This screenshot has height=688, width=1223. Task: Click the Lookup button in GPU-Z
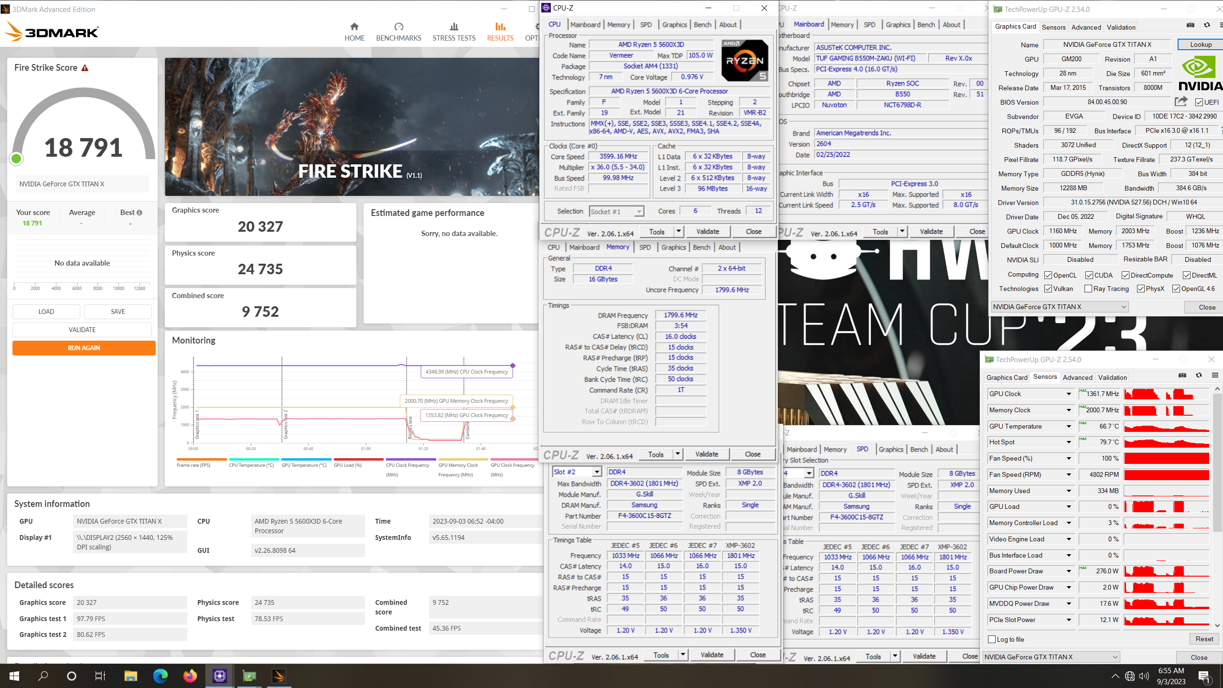click(1201, 44)
